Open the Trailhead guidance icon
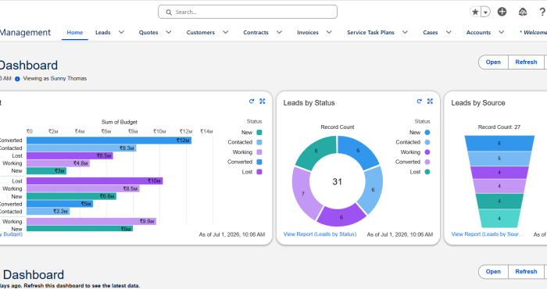 tap(522, 12)
